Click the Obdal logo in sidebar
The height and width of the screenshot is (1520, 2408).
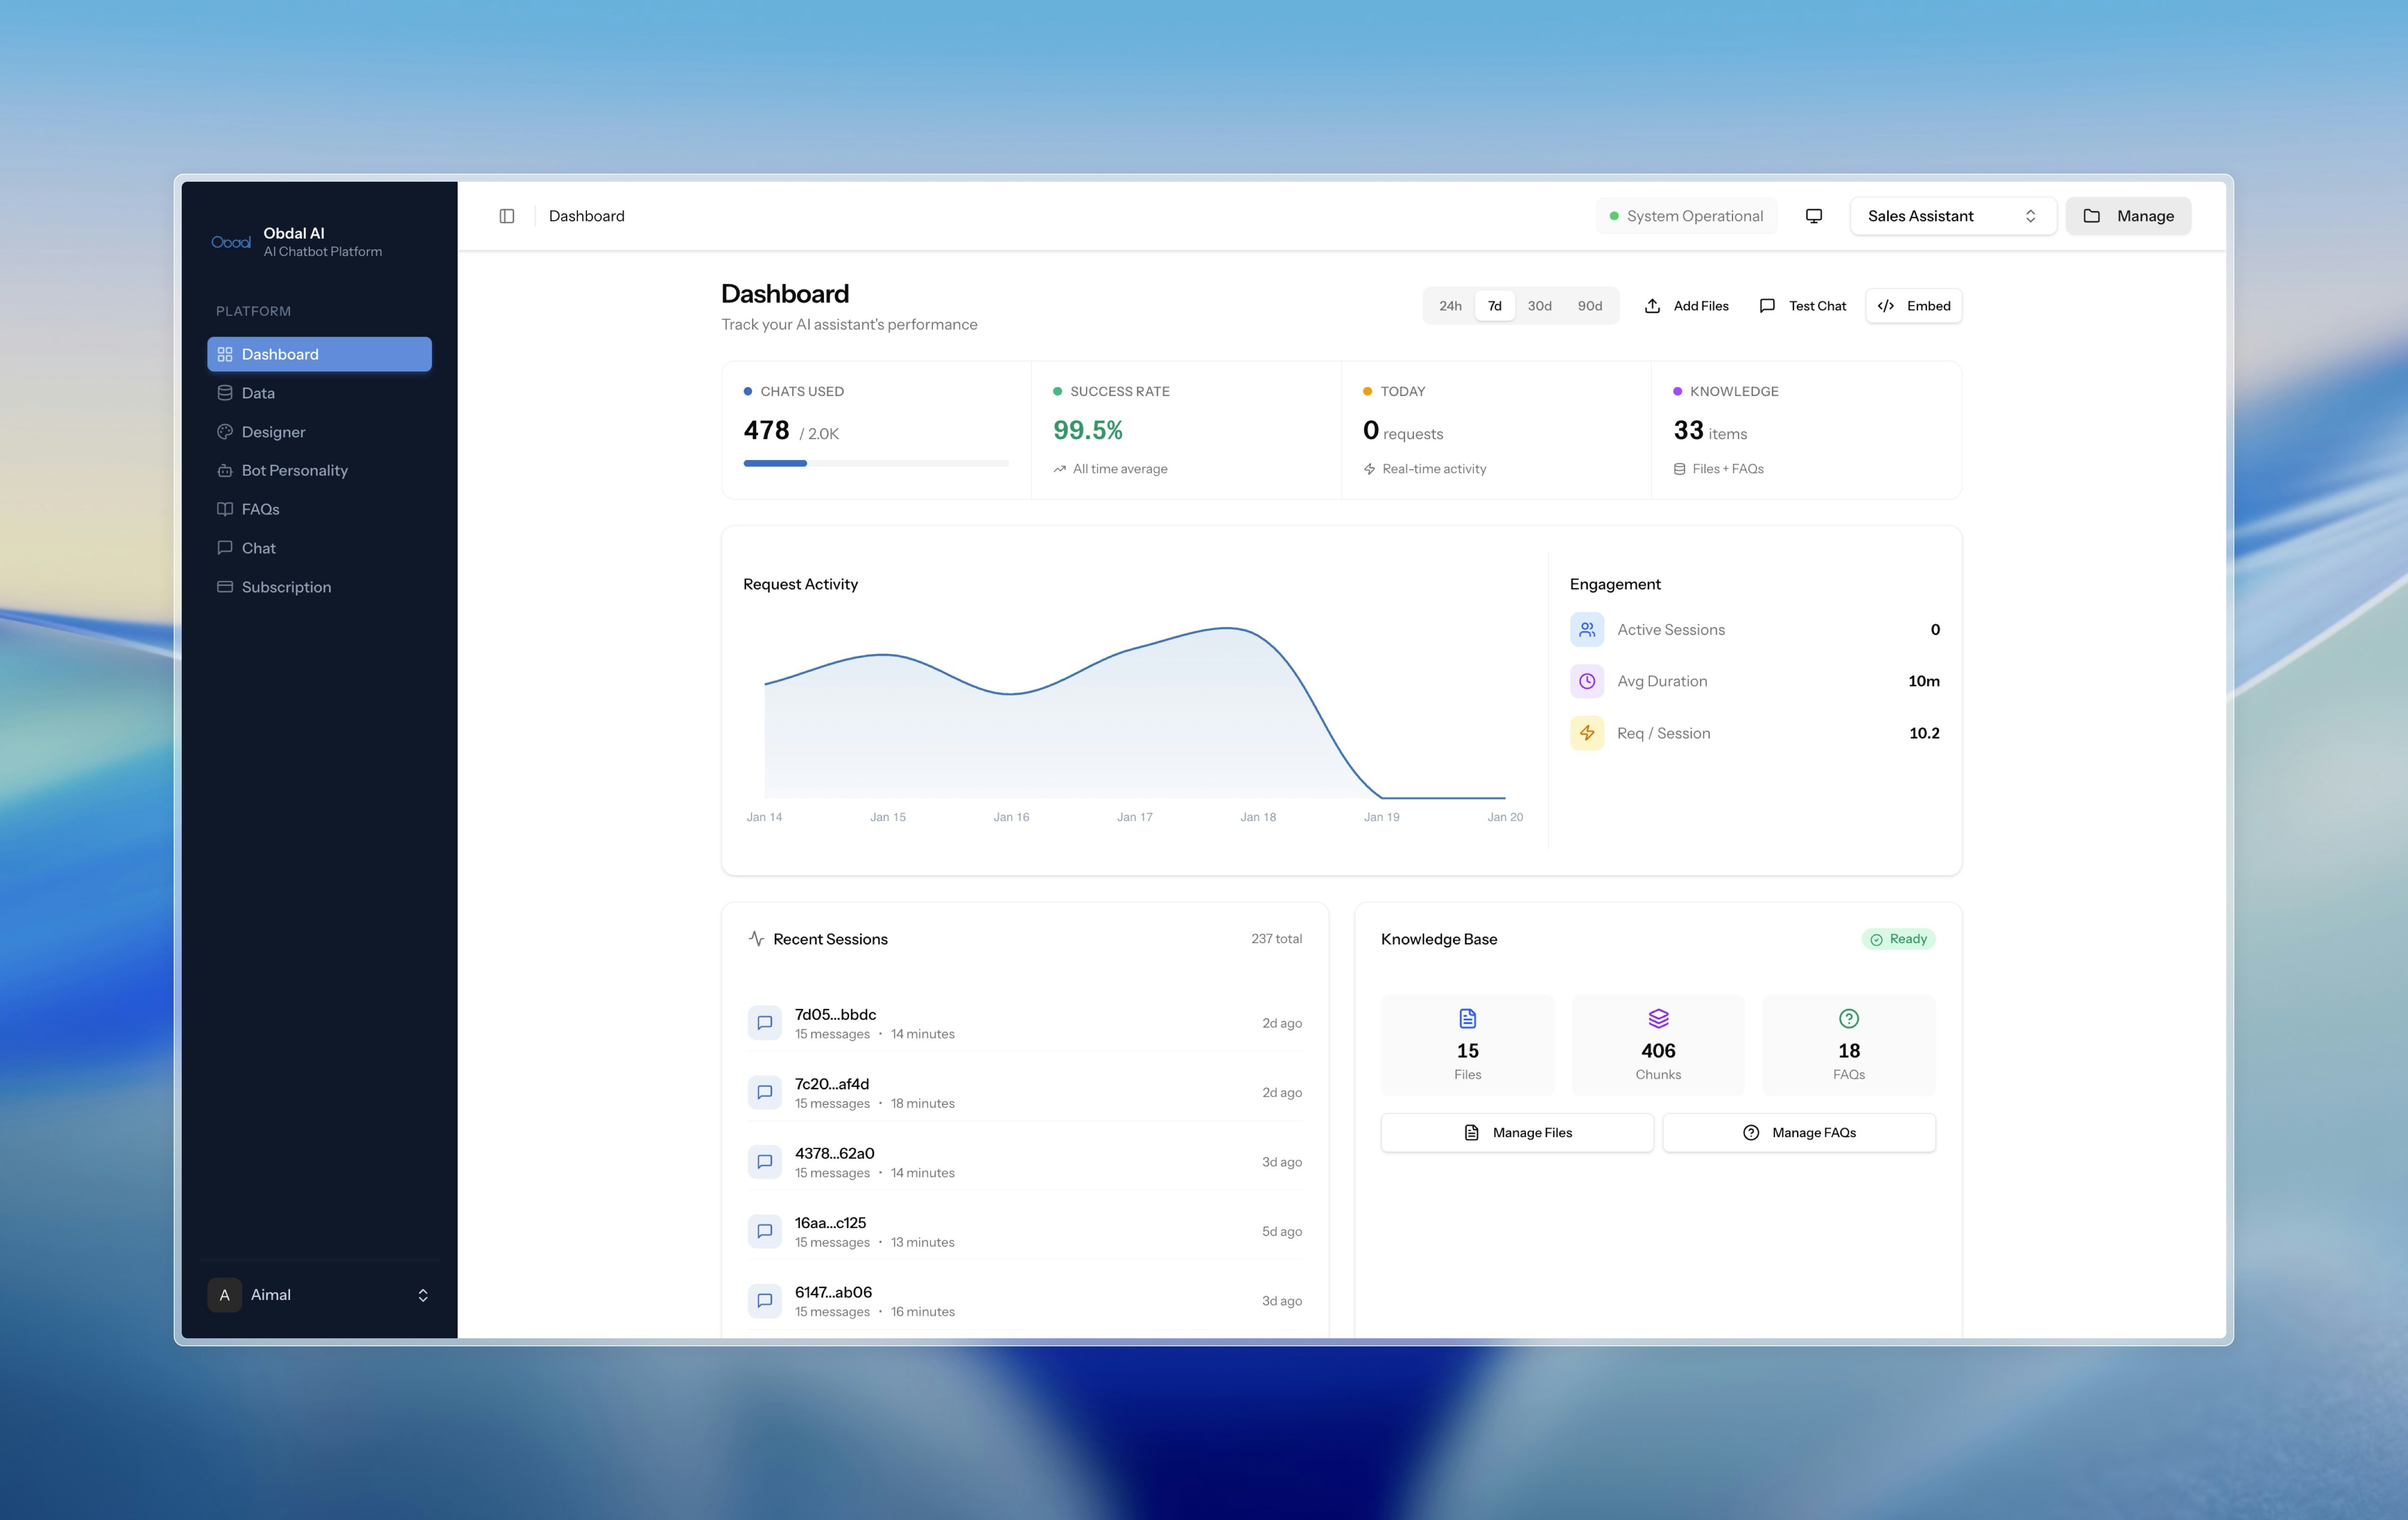[231, 242]
